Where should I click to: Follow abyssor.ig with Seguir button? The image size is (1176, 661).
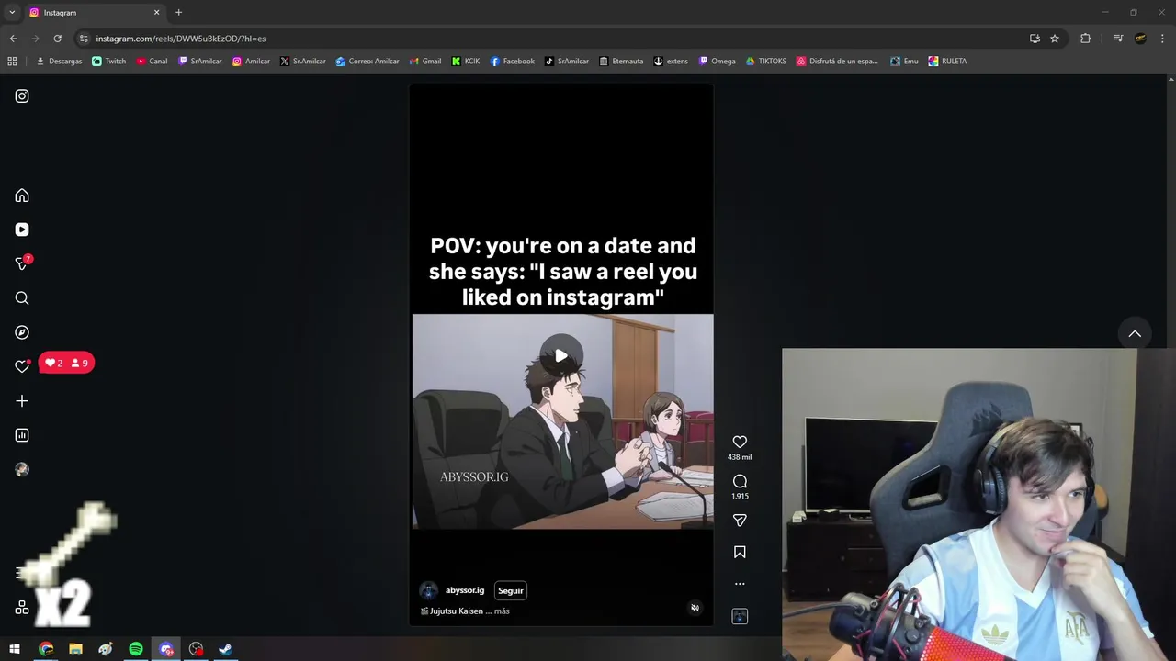511,590
